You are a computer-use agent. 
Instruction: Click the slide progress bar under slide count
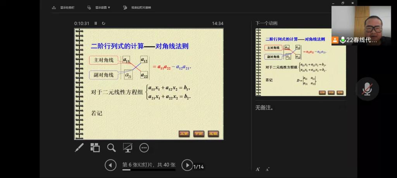tap(149, 170)
